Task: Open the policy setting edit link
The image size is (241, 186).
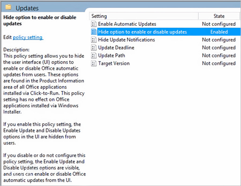Action: click(28, 37)
